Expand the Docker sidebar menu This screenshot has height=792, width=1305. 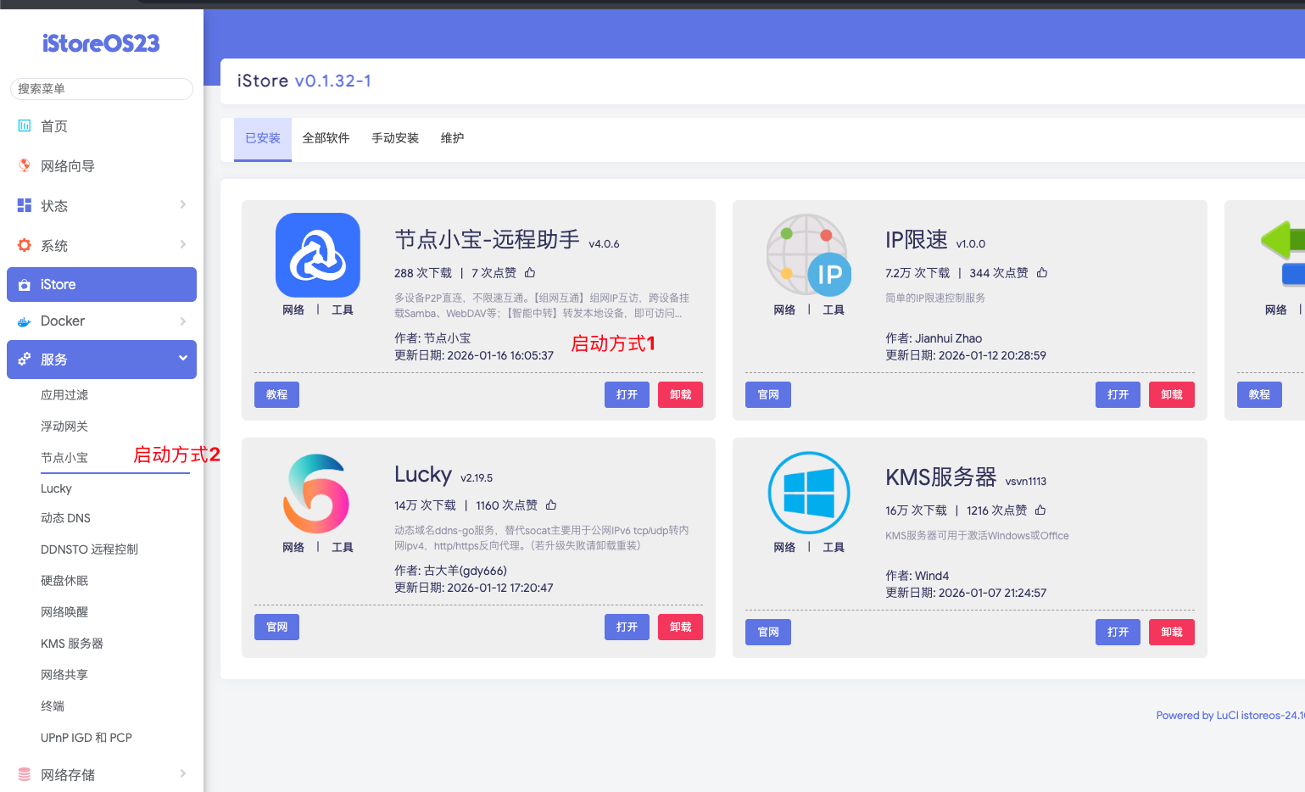point(182,321)
